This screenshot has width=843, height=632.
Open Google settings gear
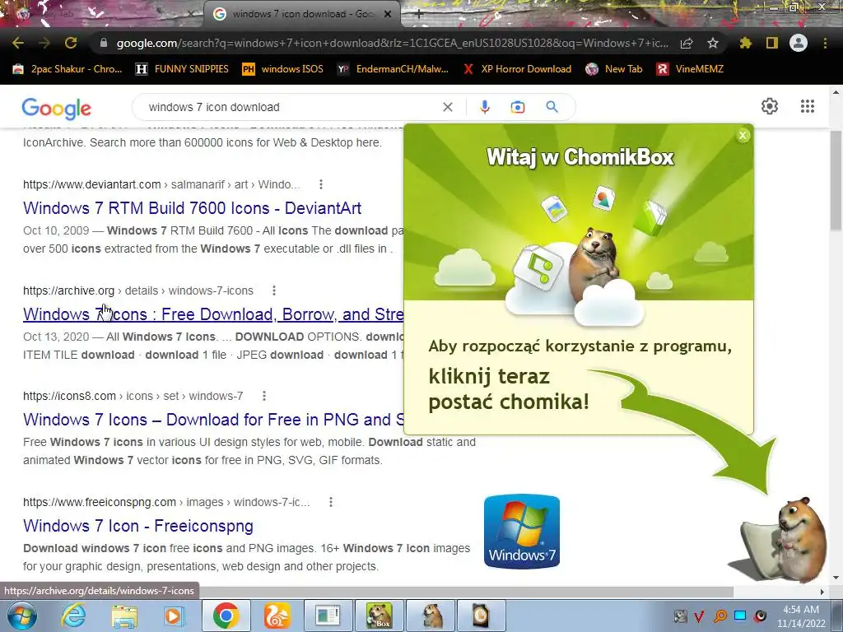pos(770,106)
